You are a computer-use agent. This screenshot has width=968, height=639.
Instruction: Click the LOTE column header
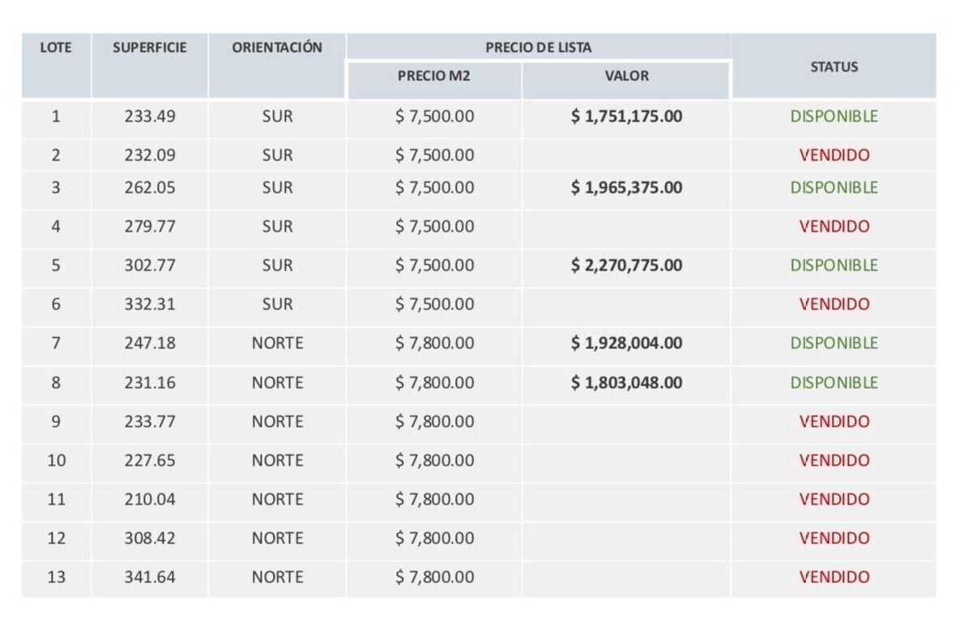click(x=56, y=48)
